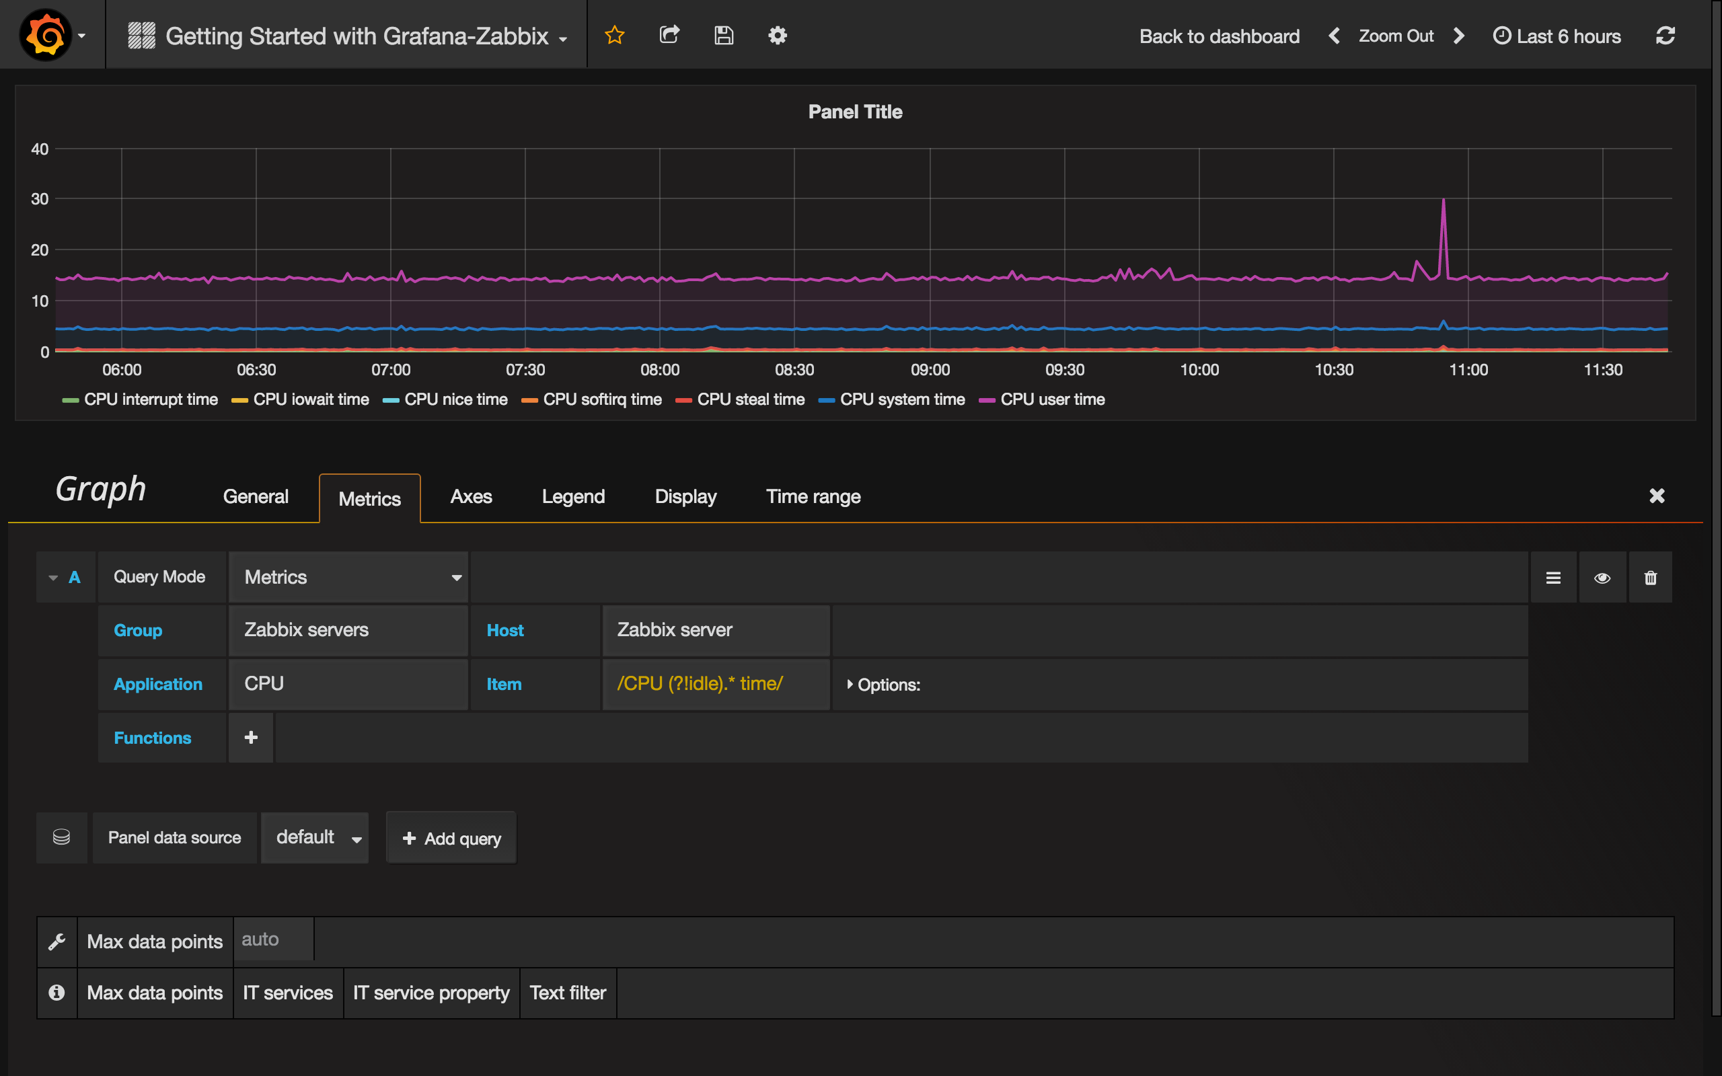Click the star/favorite dashboard icon

click(615, 34)
